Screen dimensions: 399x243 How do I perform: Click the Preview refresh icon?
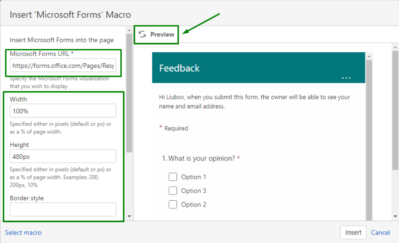tap(142, 35)
